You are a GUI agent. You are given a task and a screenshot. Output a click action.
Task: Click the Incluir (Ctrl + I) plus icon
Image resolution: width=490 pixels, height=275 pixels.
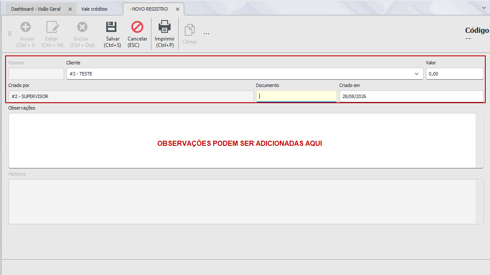[x=26, y=27]
